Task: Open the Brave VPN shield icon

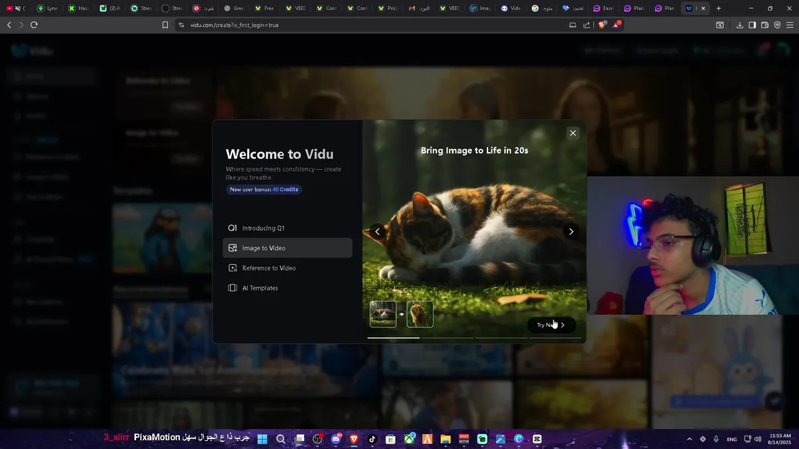Action: coord(777,25)
